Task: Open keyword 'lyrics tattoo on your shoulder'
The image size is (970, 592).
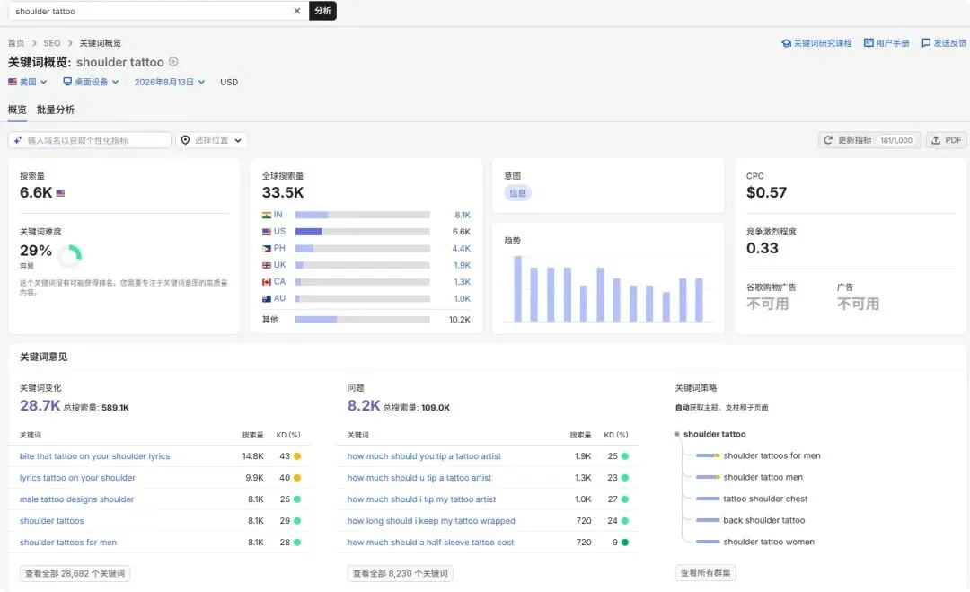Action: (77, 478)
